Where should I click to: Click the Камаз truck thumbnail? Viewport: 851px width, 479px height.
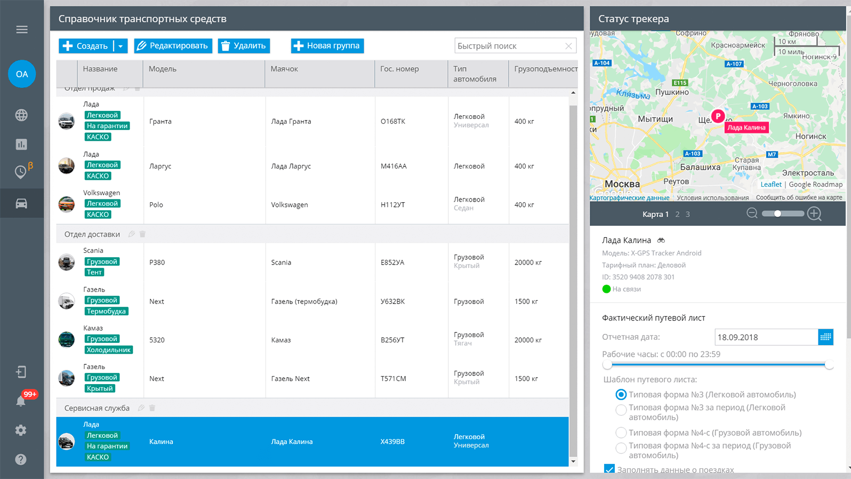point(67,339)
